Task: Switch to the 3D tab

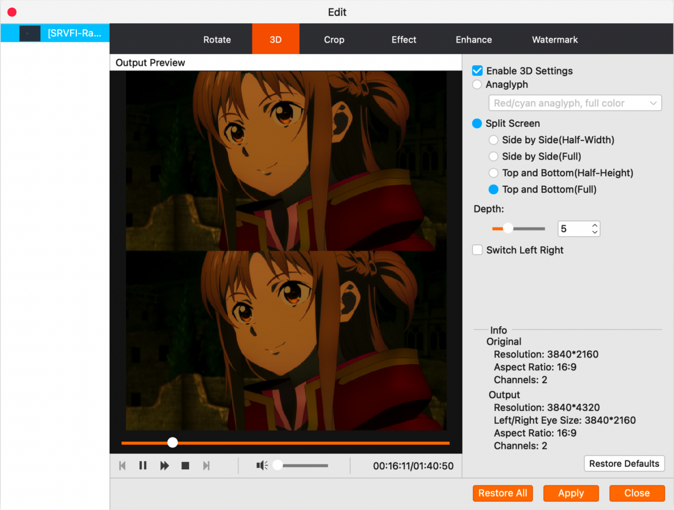Action: tap(276, 40)
